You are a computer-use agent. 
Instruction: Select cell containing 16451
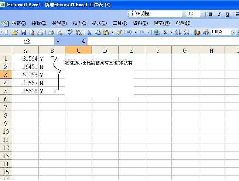25,67
